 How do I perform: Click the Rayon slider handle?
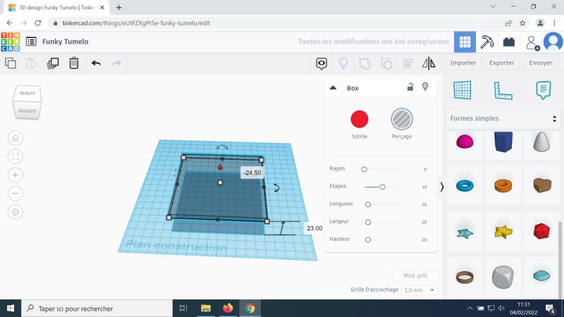click(x=364, y=169)
